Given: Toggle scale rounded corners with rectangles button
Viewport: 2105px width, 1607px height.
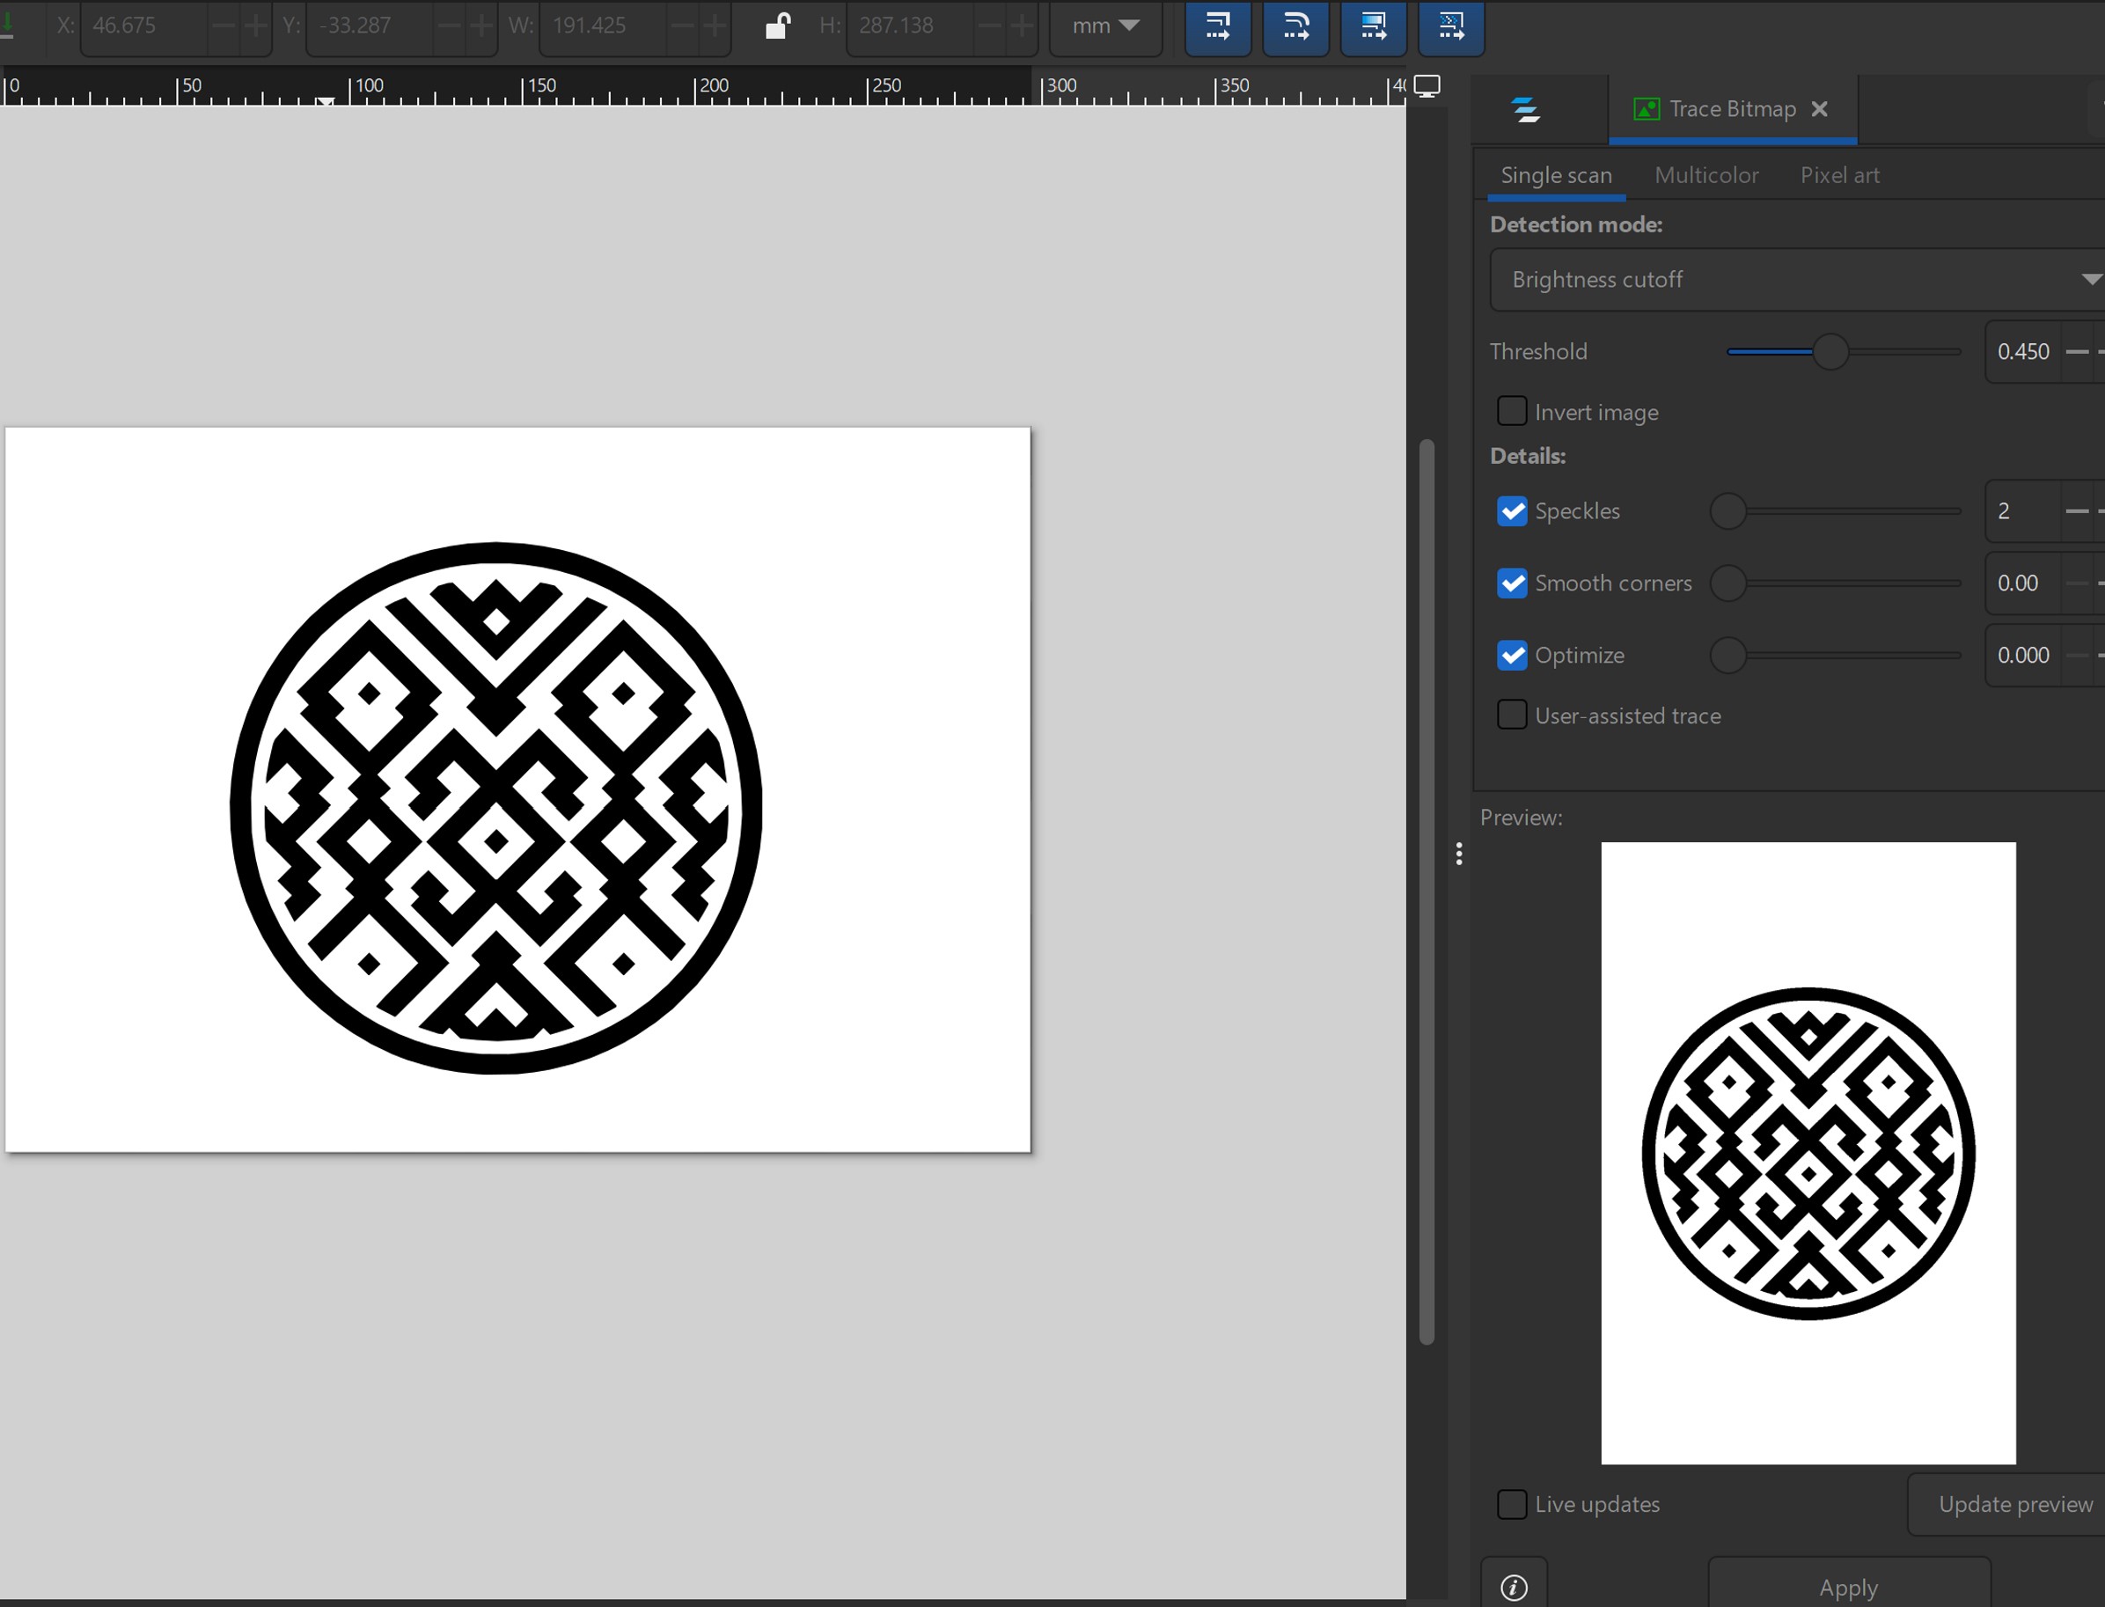Looking at the screenshot, I should click(x=1295, y=26).
